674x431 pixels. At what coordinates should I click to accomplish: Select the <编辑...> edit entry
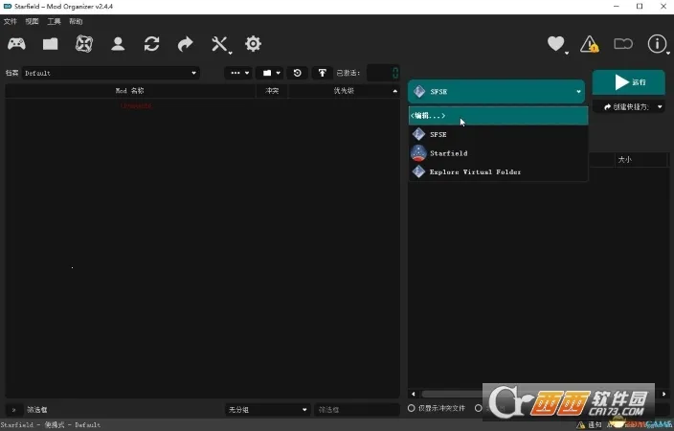498,116
